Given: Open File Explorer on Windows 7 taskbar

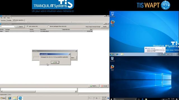Looking at the screenshot, I should point(122,54).
